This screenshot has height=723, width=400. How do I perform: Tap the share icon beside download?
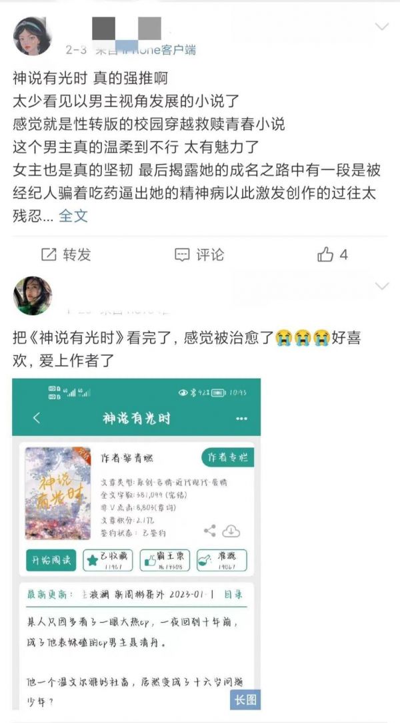point(209,531)
